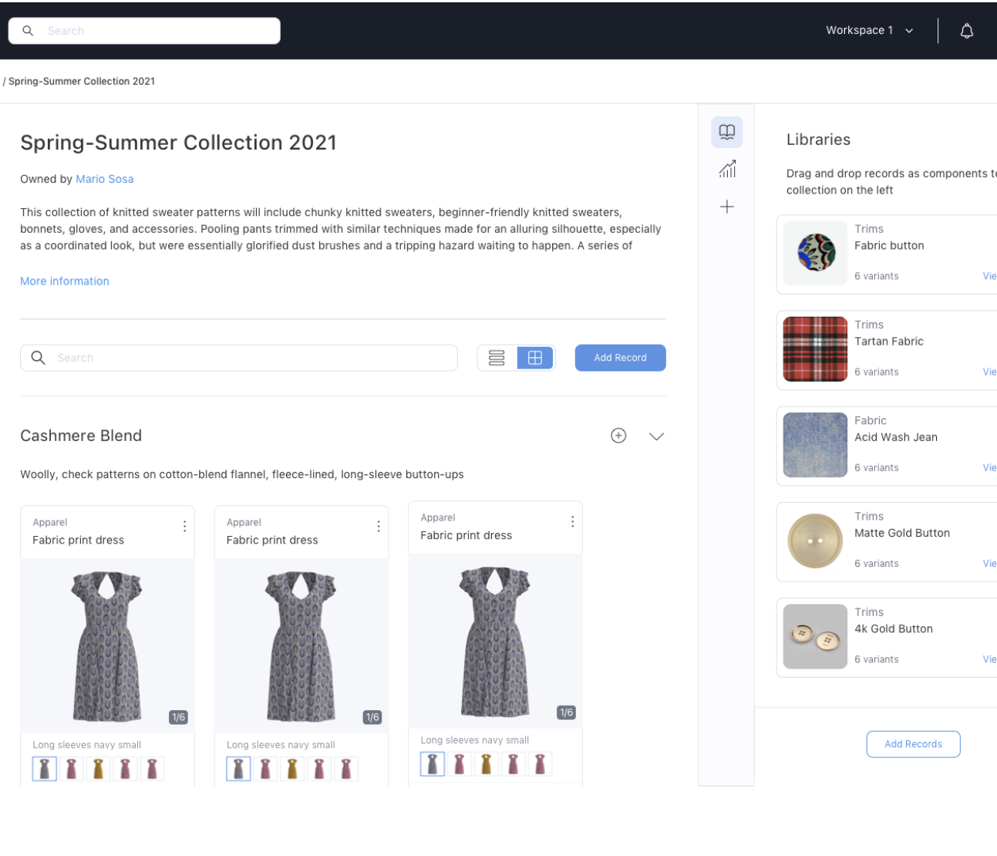Switch to grid view layout
Image resolution: width=997 pixels, height=856 pixels.
tap(535, 358)
